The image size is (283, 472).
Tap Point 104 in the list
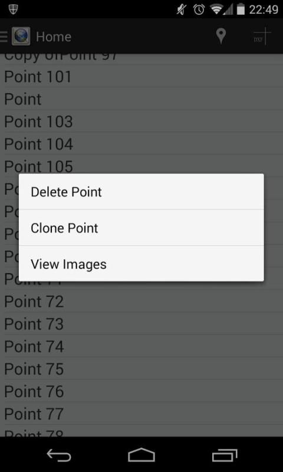pyautogui.click(x=141, y=143)
